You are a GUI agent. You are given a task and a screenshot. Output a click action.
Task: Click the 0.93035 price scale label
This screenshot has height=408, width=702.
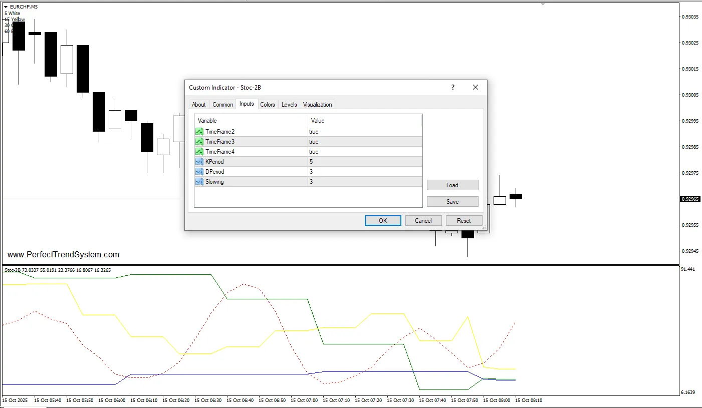pyautogui.click(x=690, y=17)
